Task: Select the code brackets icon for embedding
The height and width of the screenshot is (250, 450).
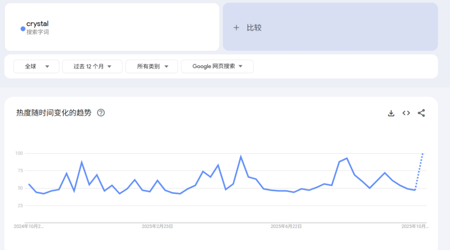Action: (x=406, y=113)
